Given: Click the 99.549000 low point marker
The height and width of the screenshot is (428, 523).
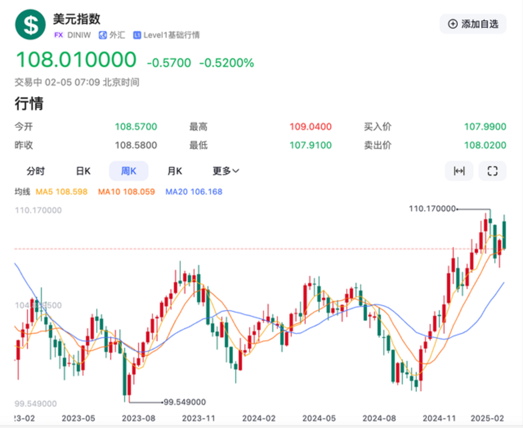Looking at the screenshot, I should pos(185,402).
